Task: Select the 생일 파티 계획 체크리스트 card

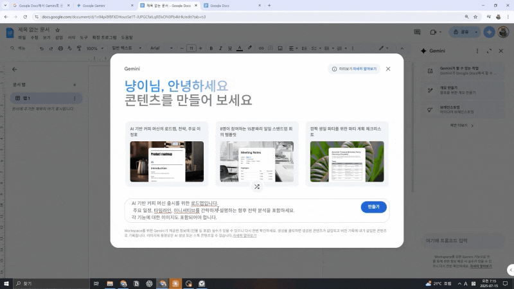Action: [x=347, y=153]
